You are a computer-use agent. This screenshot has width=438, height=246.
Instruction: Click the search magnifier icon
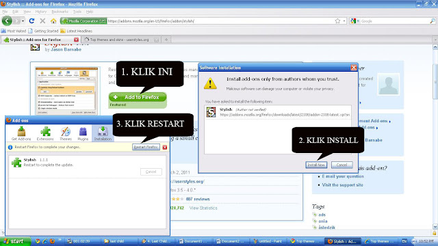(x=432, y=21)
